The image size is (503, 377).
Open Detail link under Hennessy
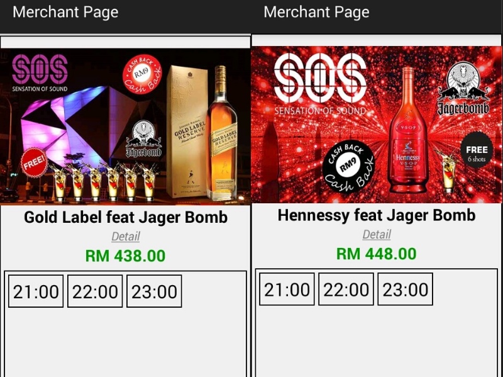pos(377,234)
